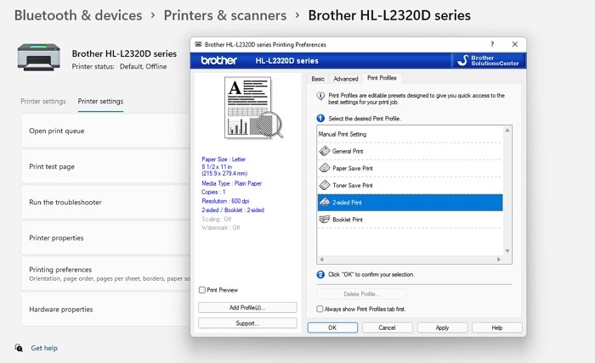Select the General Print profile text
This screenshot has width=595, height=363.
tap(348, 151)
